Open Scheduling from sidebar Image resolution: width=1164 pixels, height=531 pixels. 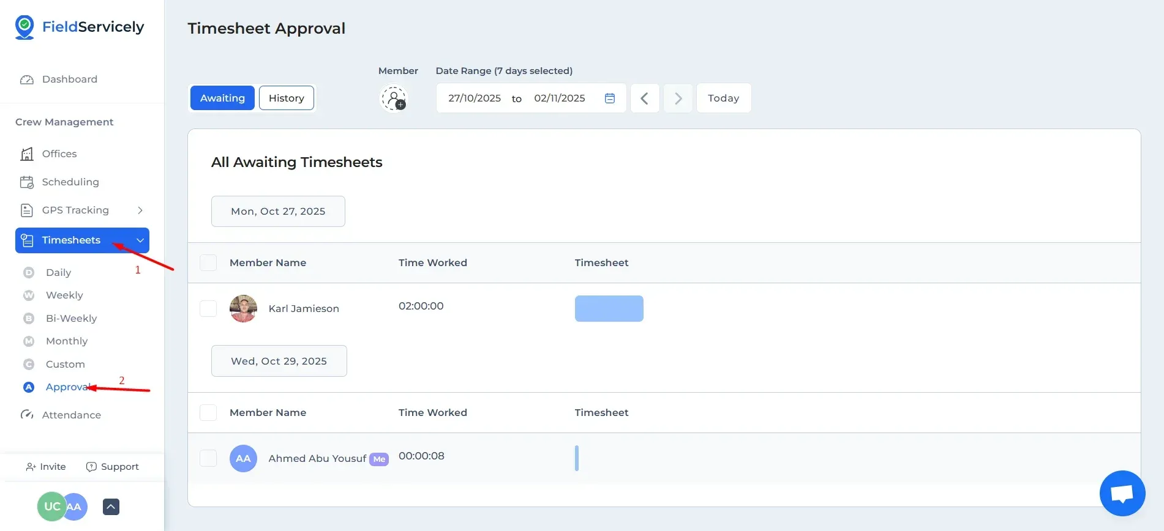tap(70, 182)
